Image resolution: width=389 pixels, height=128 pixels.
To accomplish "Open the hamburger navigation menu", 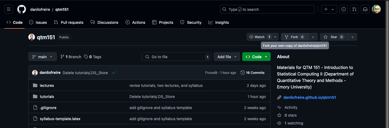I will [x=9, y=9].
